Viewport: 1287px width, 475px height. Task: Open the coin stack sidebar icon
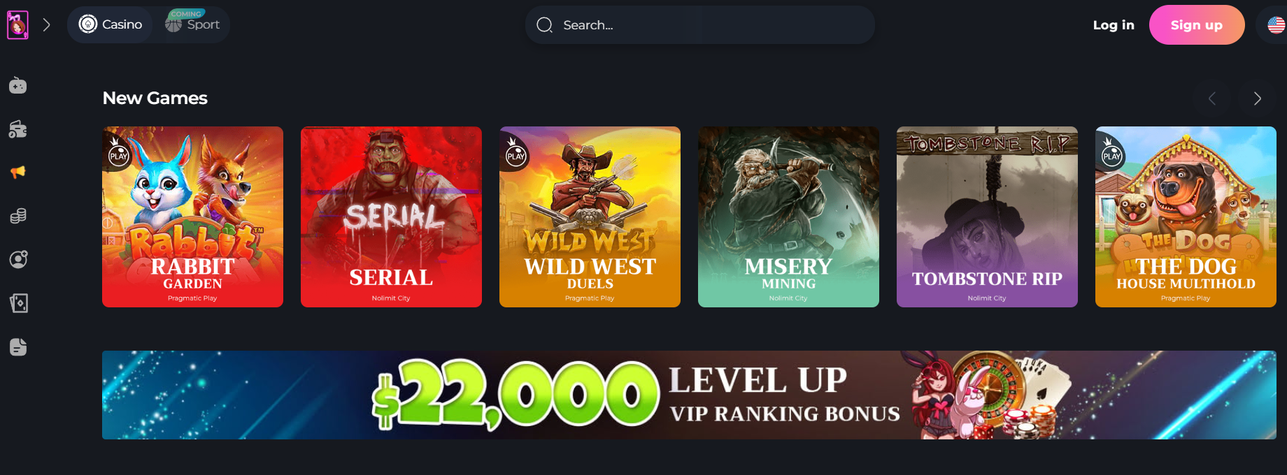coord(17,216)
